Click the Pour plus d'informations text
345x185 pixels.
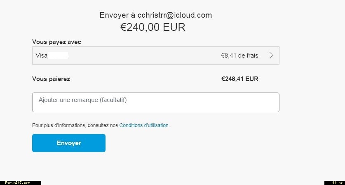59,125
